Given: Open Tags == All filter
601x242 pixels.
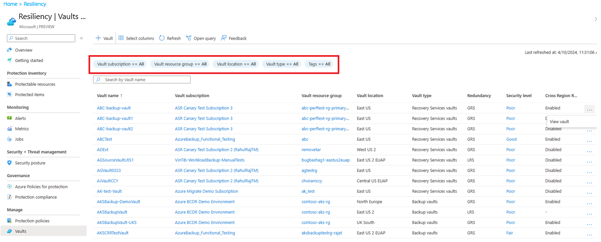Looking at the screenshot, I should point(319,64).
